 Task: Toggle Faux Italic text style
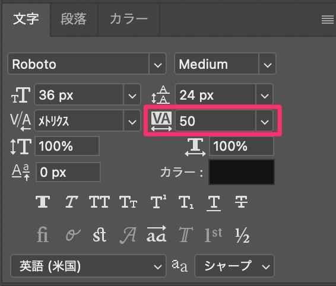point(71,202)
